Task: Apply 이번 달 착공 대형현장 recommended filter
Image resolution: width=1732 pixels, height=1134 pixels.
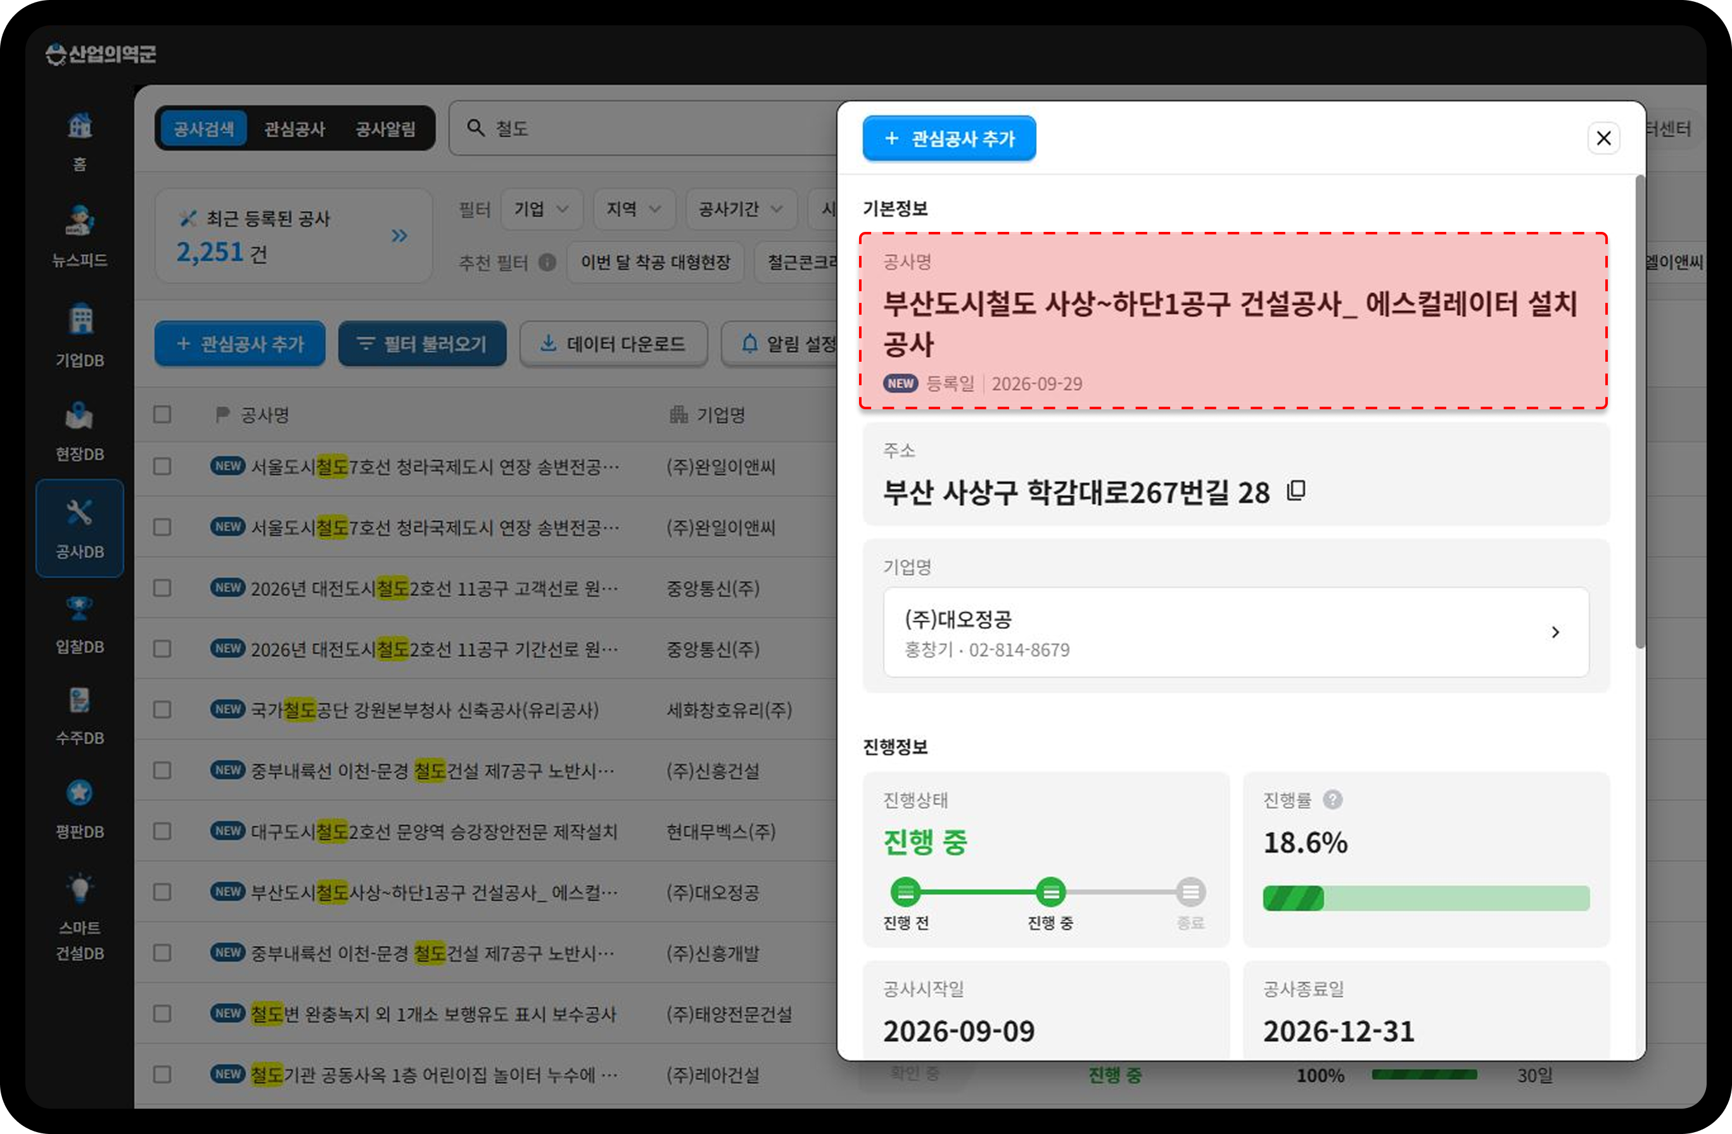Action: click(655, 262)
